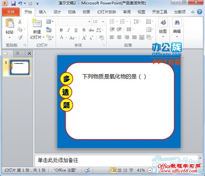Open the Insert (插入) ribbon tab
The height and width of the screenshot is (176, 205).
pos(42,12)
